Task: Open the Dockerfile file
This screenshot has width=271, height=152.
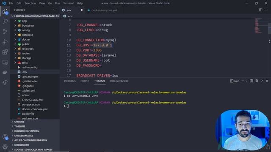Action: [35, 114]
